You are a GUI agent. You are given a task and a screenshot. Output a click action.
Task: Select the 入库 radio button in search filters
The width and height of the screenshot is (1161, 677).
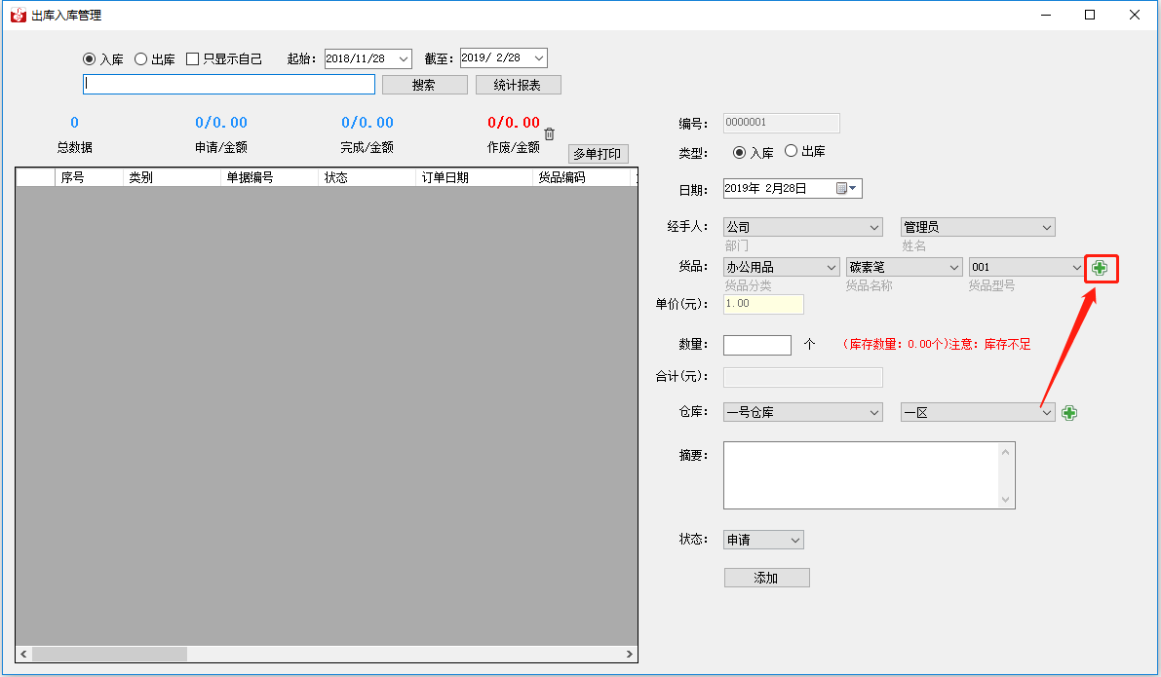tap(90, 58)
